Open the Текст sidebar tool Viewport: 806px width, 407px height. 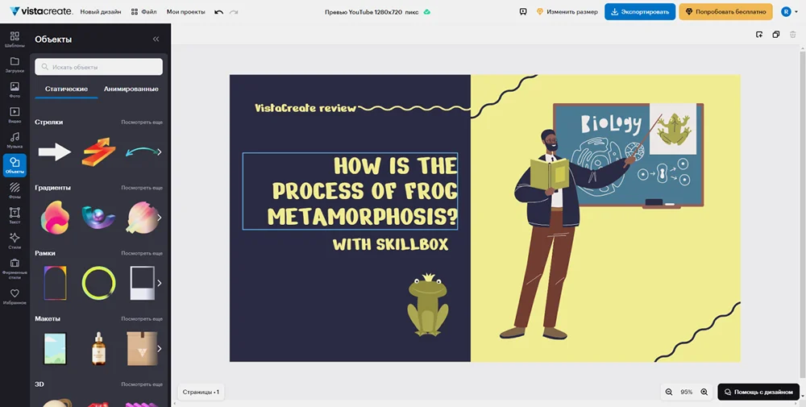pos(15,214)
